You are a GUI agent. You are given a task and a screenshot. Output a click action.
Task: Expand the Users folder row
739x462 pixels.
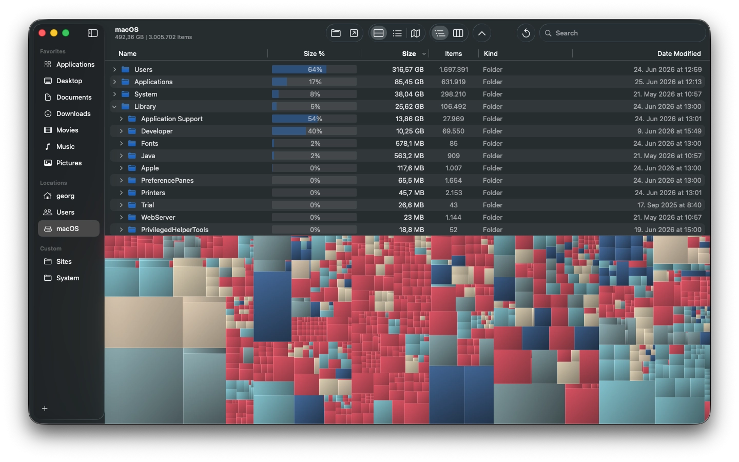click(x=114, y=69)
